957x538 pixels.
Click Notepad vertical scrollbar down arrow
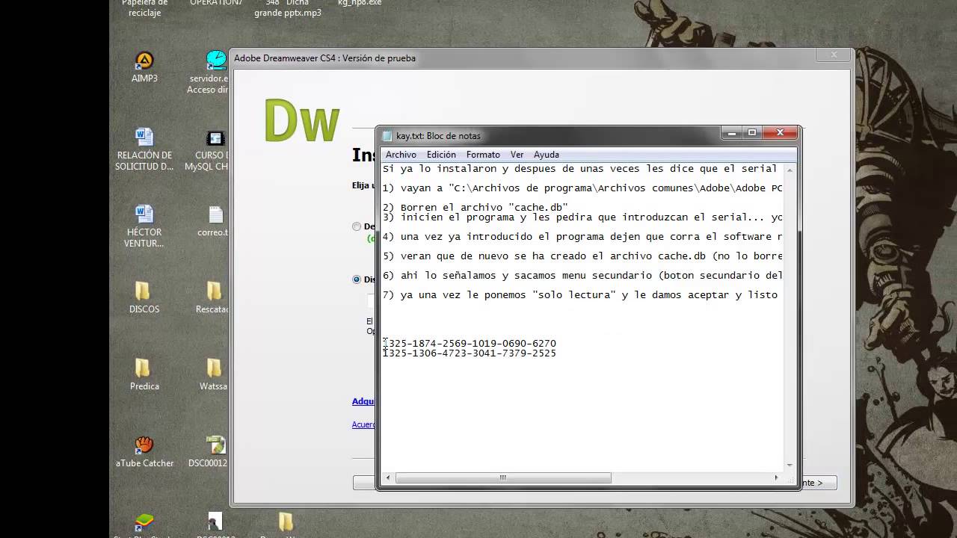point(790,465)
